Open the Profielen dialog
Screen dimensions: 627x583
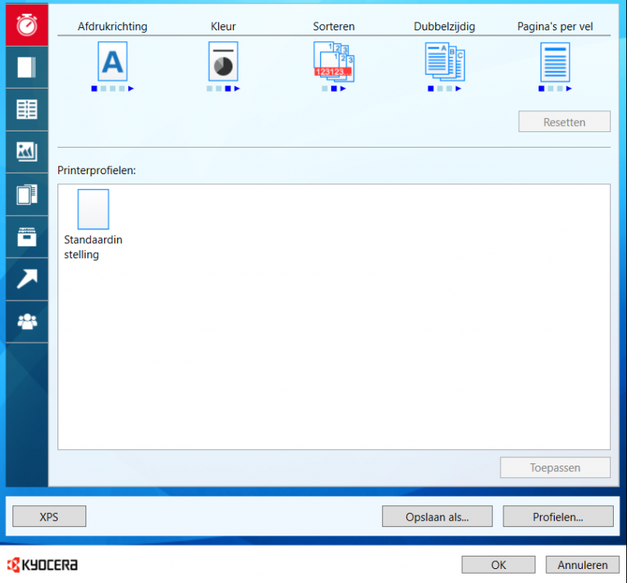pyautogui.click(x=558, y=516)
